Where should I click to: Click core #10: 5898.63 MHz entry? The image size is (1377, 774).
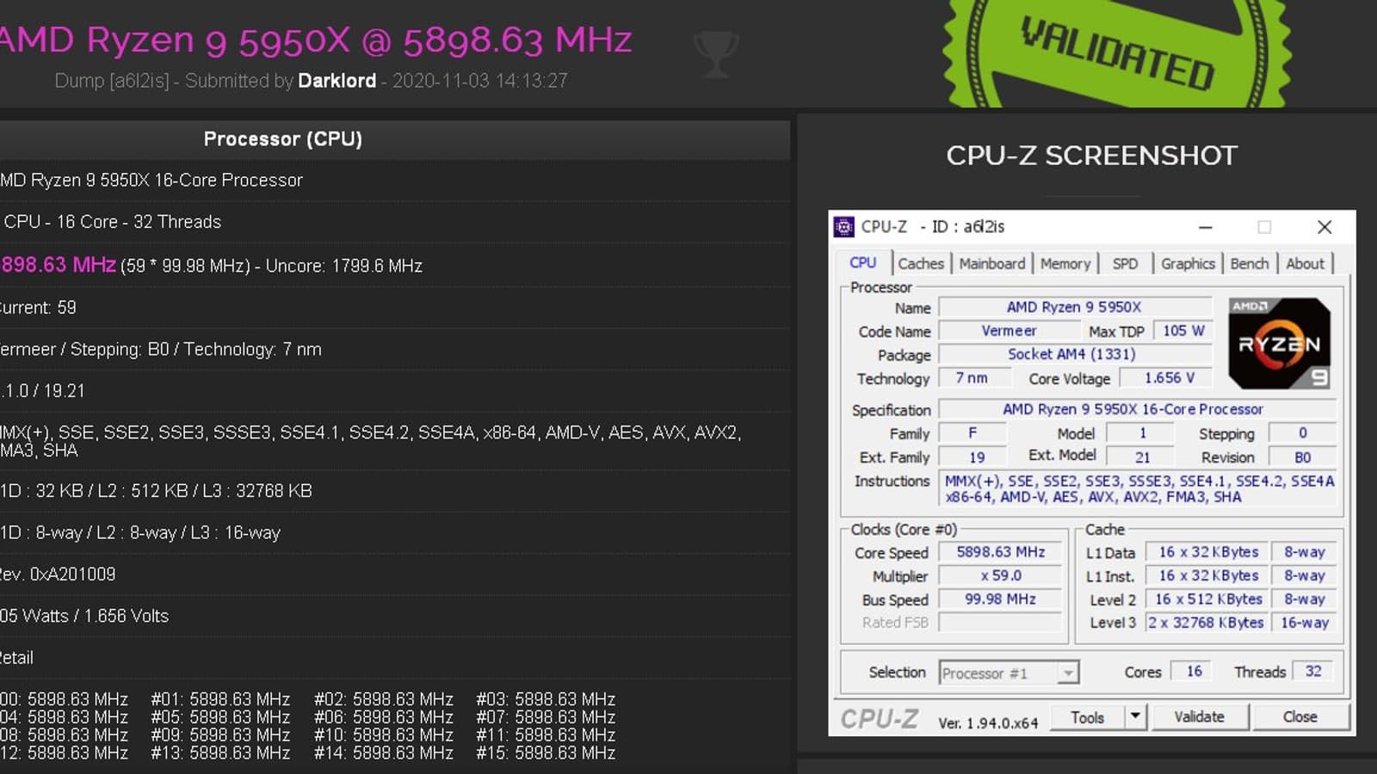click(x=383, y=735)
